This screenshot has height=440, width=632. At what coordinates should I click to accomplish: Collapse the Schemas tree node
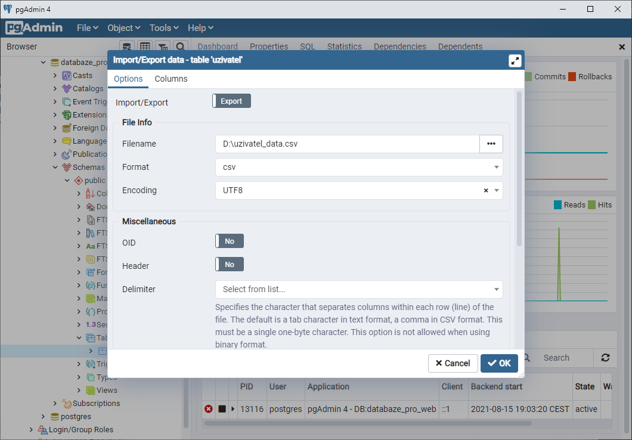55,167
